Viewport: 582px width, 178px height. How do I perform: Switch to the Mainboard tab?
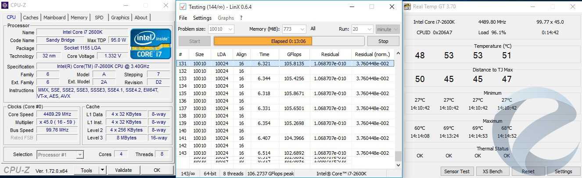[54, 18]
